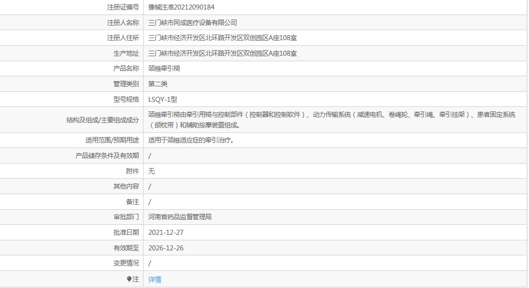
Task: Select the address in 注册人住所 row
Action: coord(222,38)
